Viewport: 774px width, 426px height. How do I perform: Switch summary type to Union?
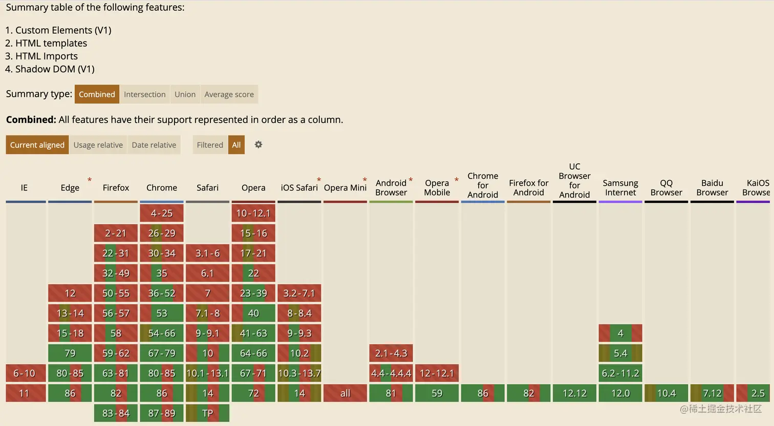click(x=185, y=94)
